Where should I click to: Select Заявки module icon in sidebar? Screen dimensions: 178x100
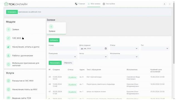(x=8, y=29)
